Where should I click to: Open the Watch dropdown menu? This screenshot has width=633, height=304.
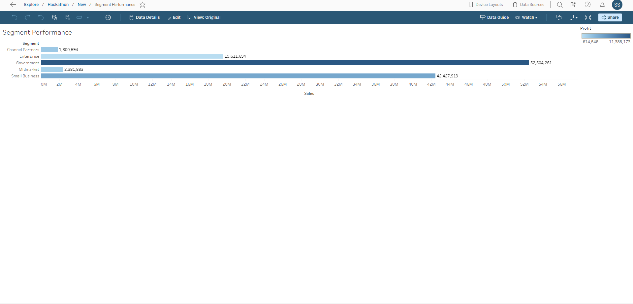(526, 17)
